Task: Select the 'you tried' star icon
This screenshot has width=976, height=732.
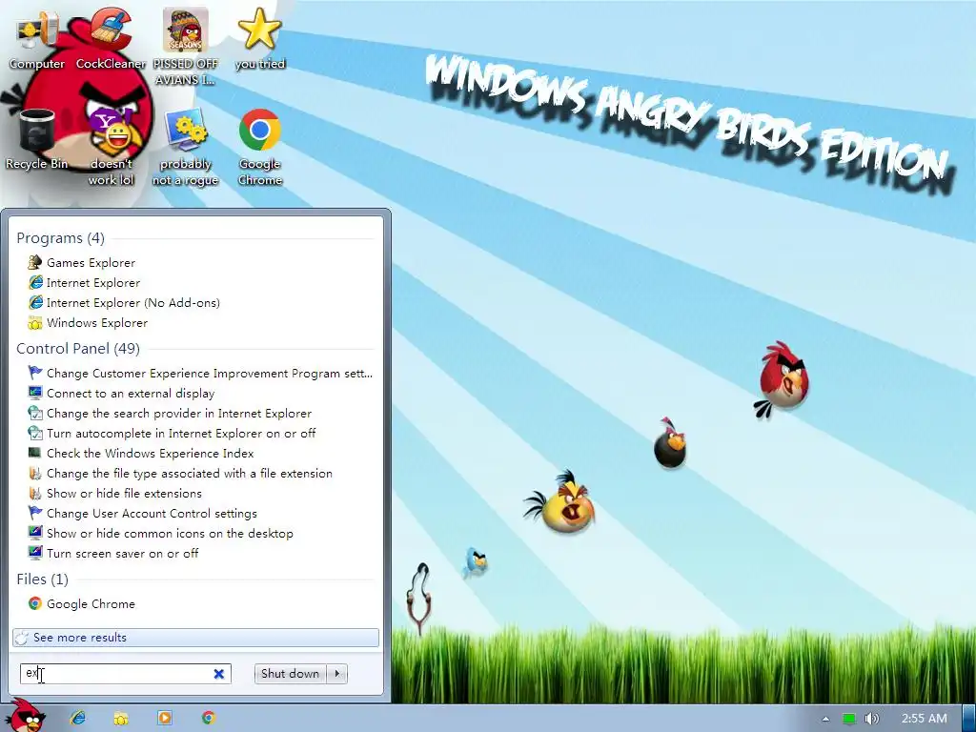Action: coord(259,40)
